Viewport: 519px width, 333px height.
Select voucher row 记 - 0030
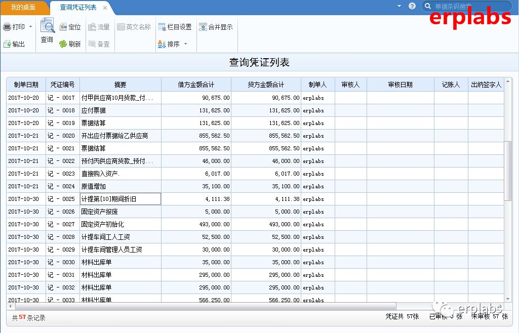pos(255,262)
